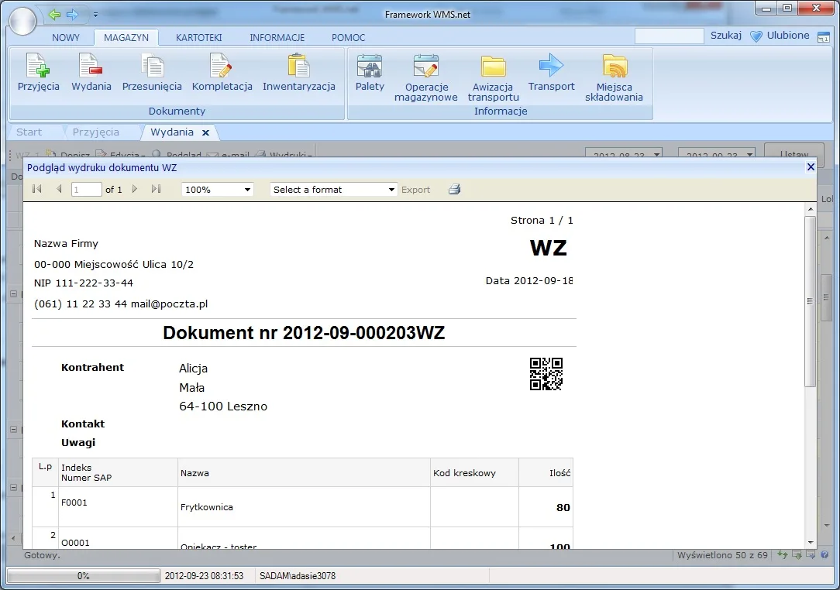Open the quick access toolbar dropdown
The width and height of the screenshot is (840, 590).
point(95,15)
